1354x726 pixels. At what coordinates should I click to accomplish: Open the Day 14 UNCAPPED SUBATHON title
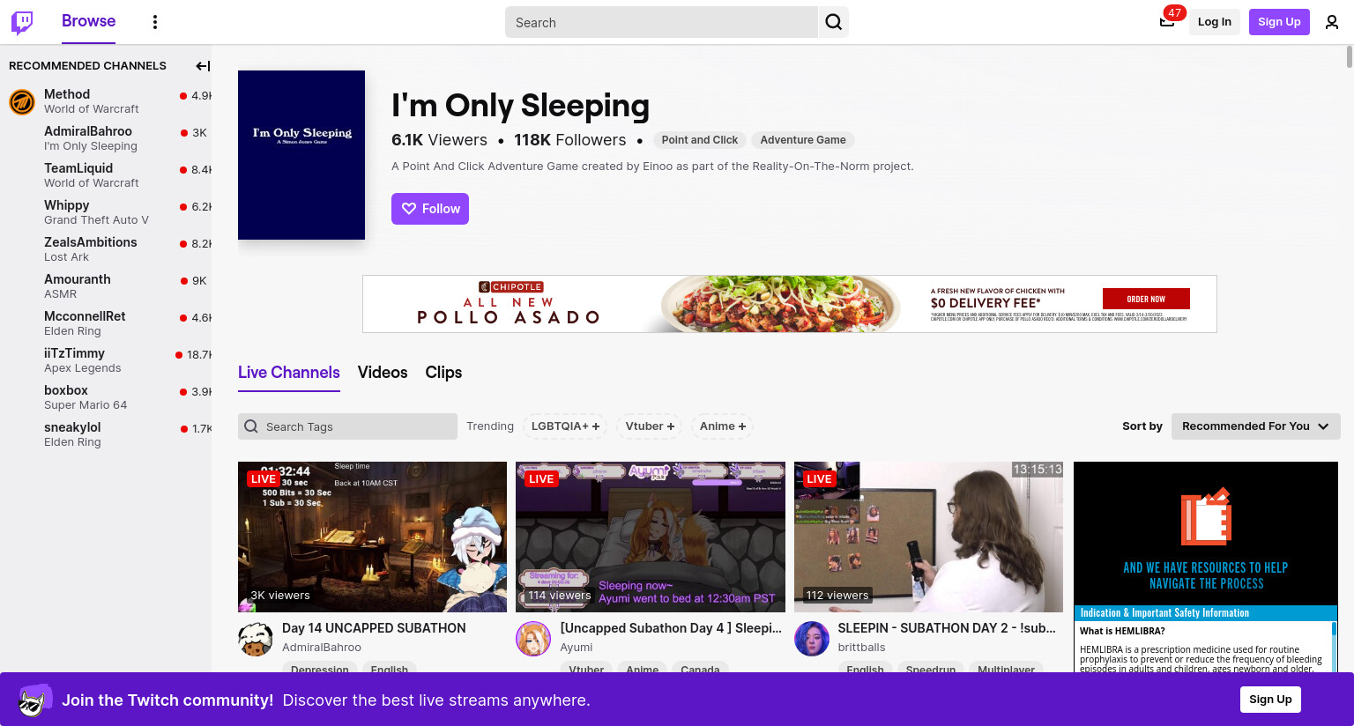click(x=374, y=628)
